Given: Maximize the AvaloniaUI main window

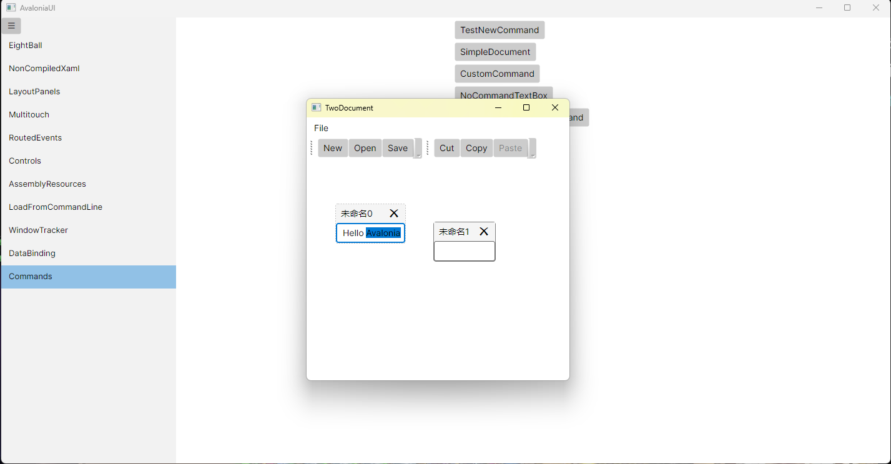Looking at the screenshot, I should pyautogui.click(x=847, y=8).
